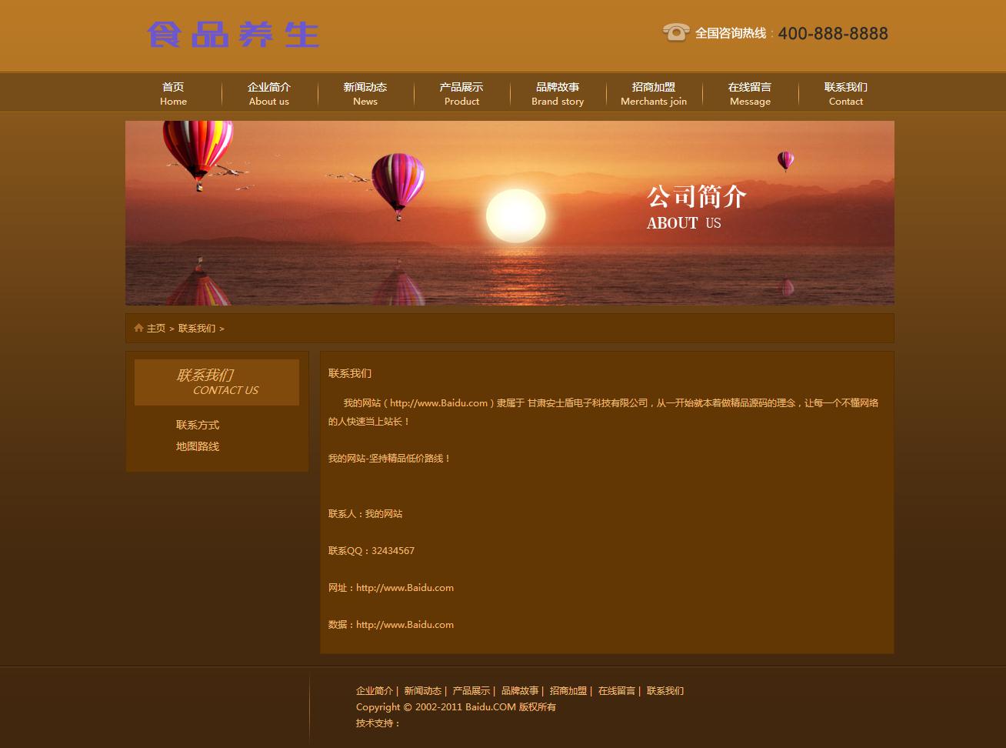Open 地图路线 sidebar link
The width and height of the screenshot is (1006, 748).
(198, 446)
